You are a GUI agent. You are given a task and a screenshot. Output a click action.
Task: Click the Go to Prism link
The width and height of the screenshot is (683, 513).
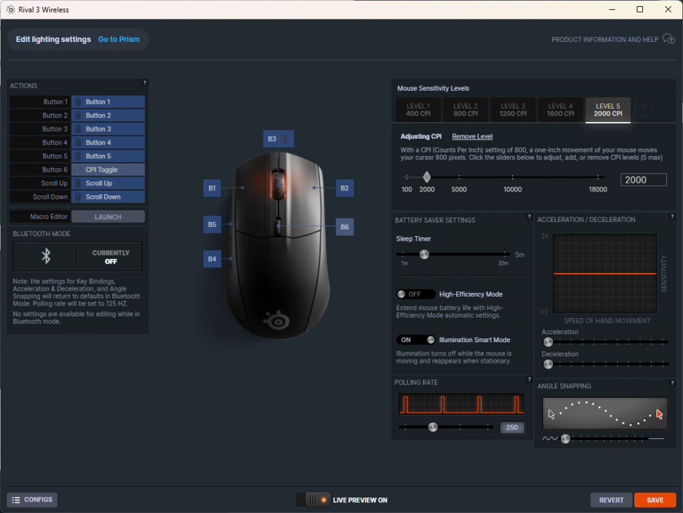(119, 39)
